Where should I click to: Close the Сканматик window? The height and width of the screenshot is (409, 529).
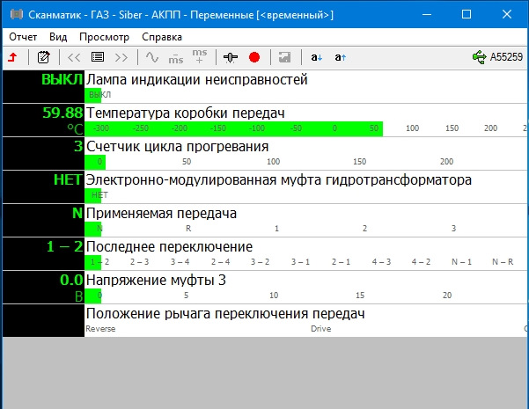tap(507, 14)
